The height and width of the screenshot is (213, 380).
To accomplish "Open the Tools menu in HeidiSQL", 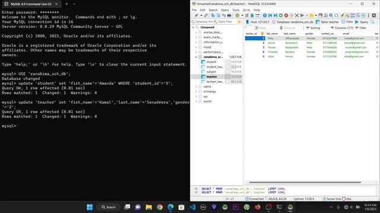I will click(x=236, y=10).
